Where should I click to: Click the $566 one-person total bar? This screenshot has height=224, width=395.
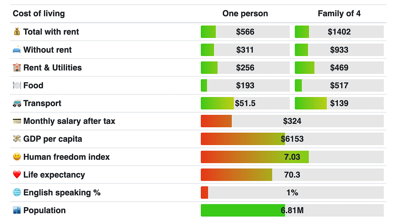[245, 32]
